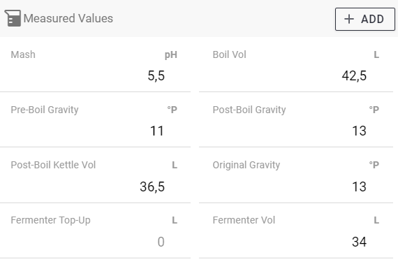The image size is (398, 271).
Task: Click the plus icon in ADD button
Action: pos(349,19)
